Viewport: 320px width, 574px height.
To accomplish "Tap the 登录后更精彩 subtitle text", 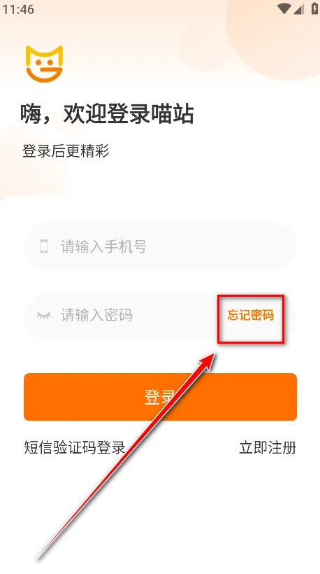I will click(x=66, y=150).
